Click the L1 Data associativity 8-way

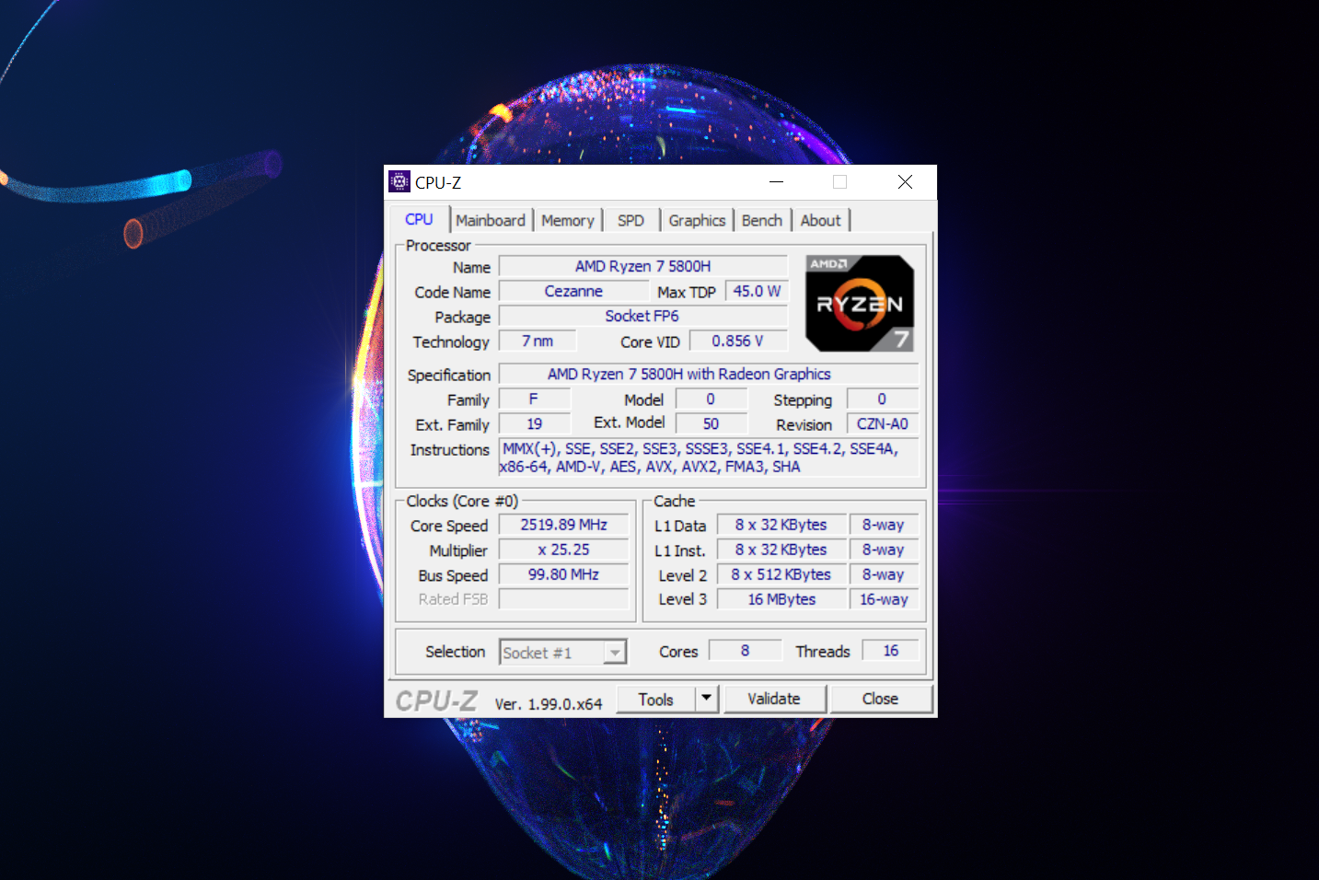tap(884, 525)
